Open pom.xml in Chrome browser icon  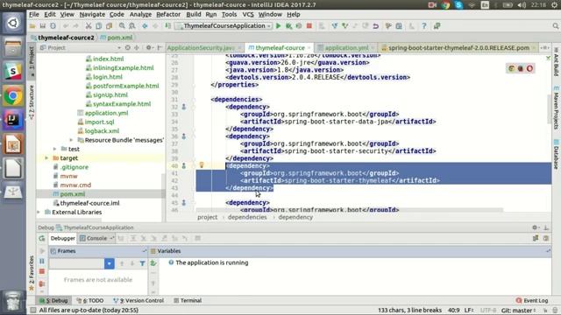(512, 68)
